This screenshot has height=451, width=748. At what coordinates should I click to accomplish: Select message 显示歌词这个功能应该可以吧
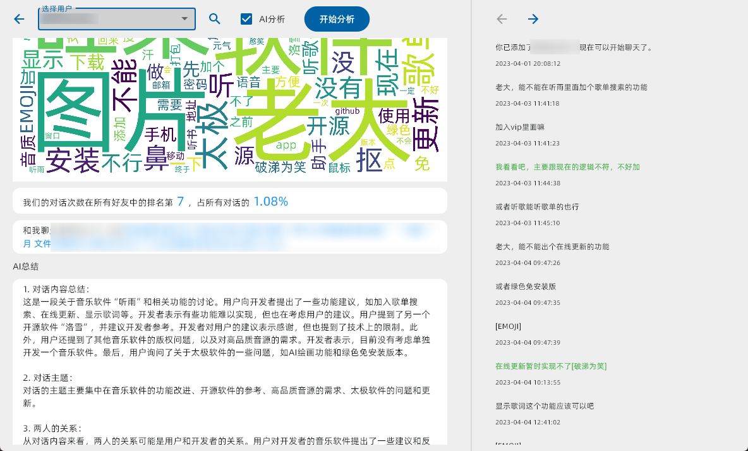tap(545, 406)
